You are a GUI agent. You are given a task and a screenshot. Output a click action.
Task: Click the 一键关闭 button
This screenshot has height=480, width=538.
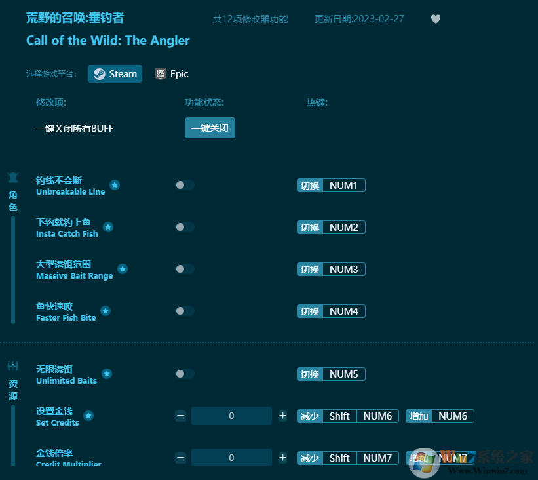click(x=210, y=128)
